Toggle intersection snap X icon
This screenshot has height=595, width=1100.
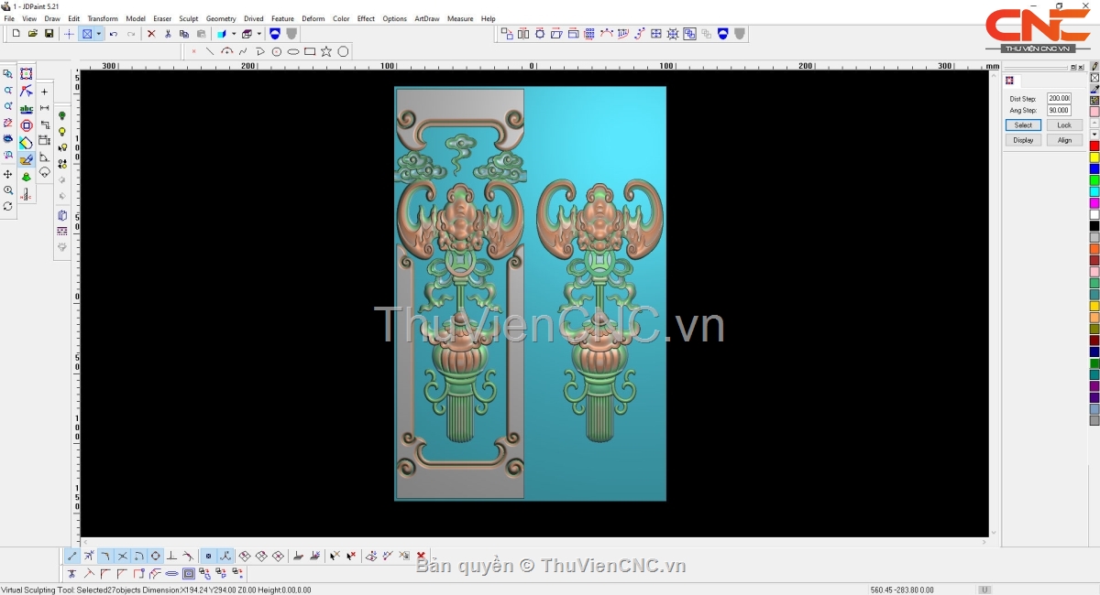[122, 556]
